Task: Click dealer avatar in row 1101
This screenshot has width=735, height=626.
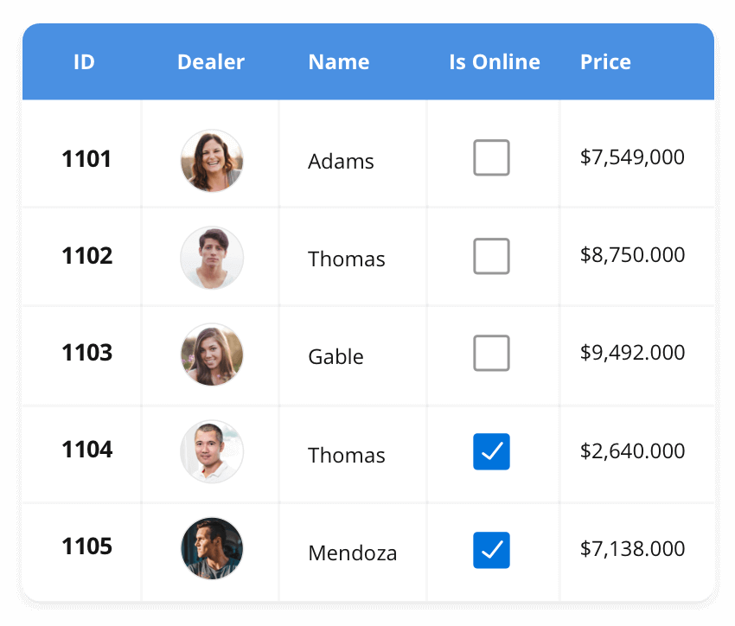Action: (x=212, y=161)
